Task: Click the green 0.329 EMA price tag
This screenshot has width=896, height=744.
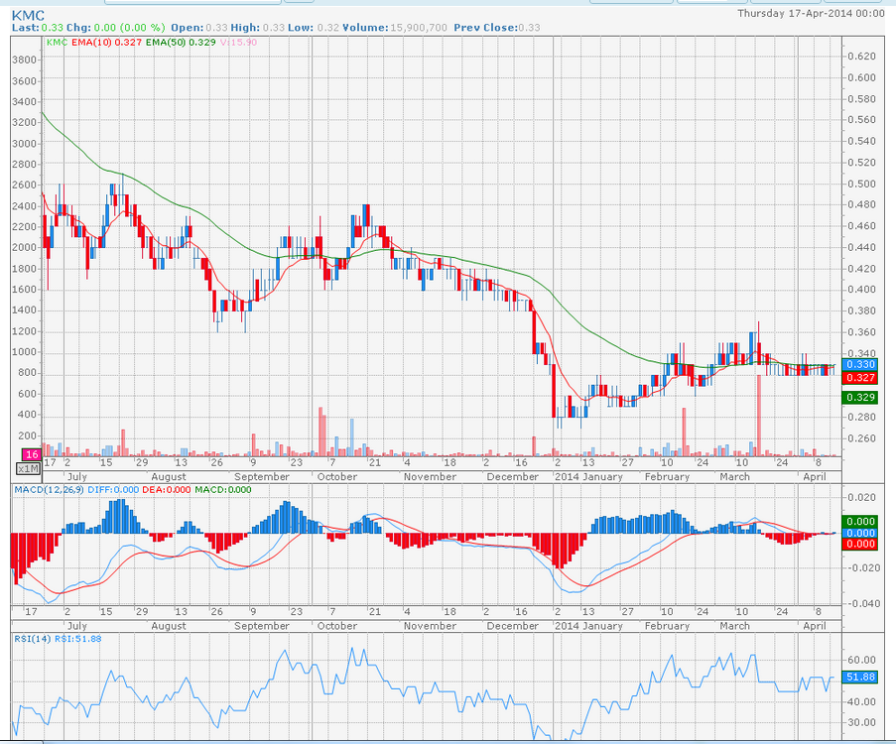Action: [857, 397]
